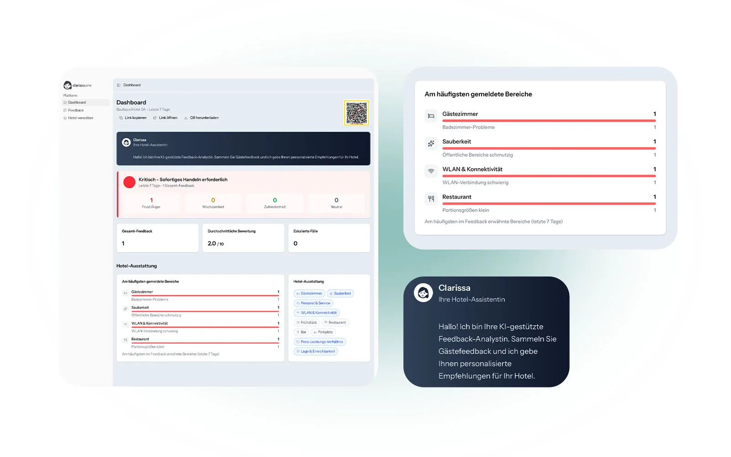Screen dimensions: 731x457
Task: Click the bed icon next to Gästezimmer
Action: 431,116
